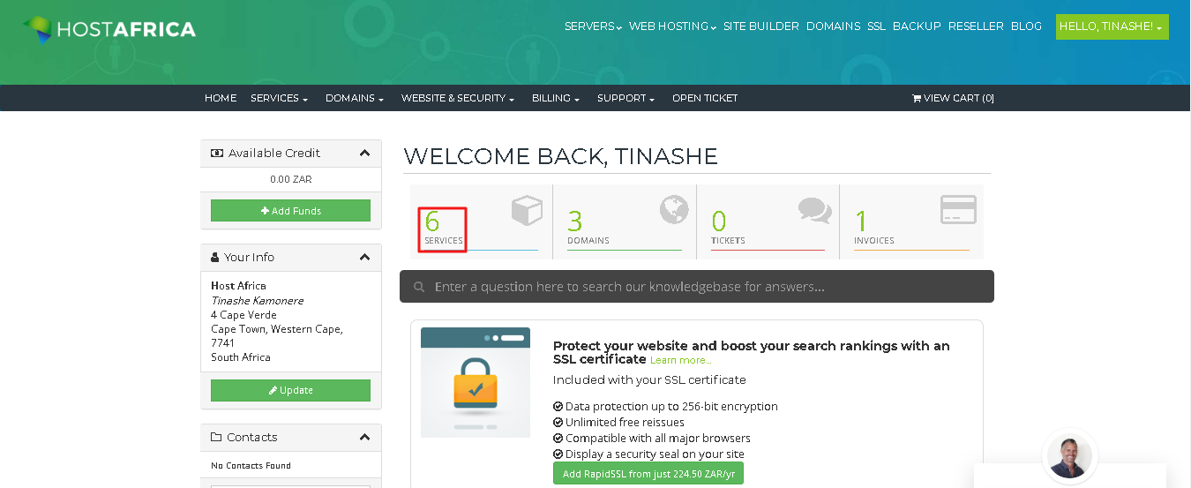Open DOMAINS link in top header

833,26
